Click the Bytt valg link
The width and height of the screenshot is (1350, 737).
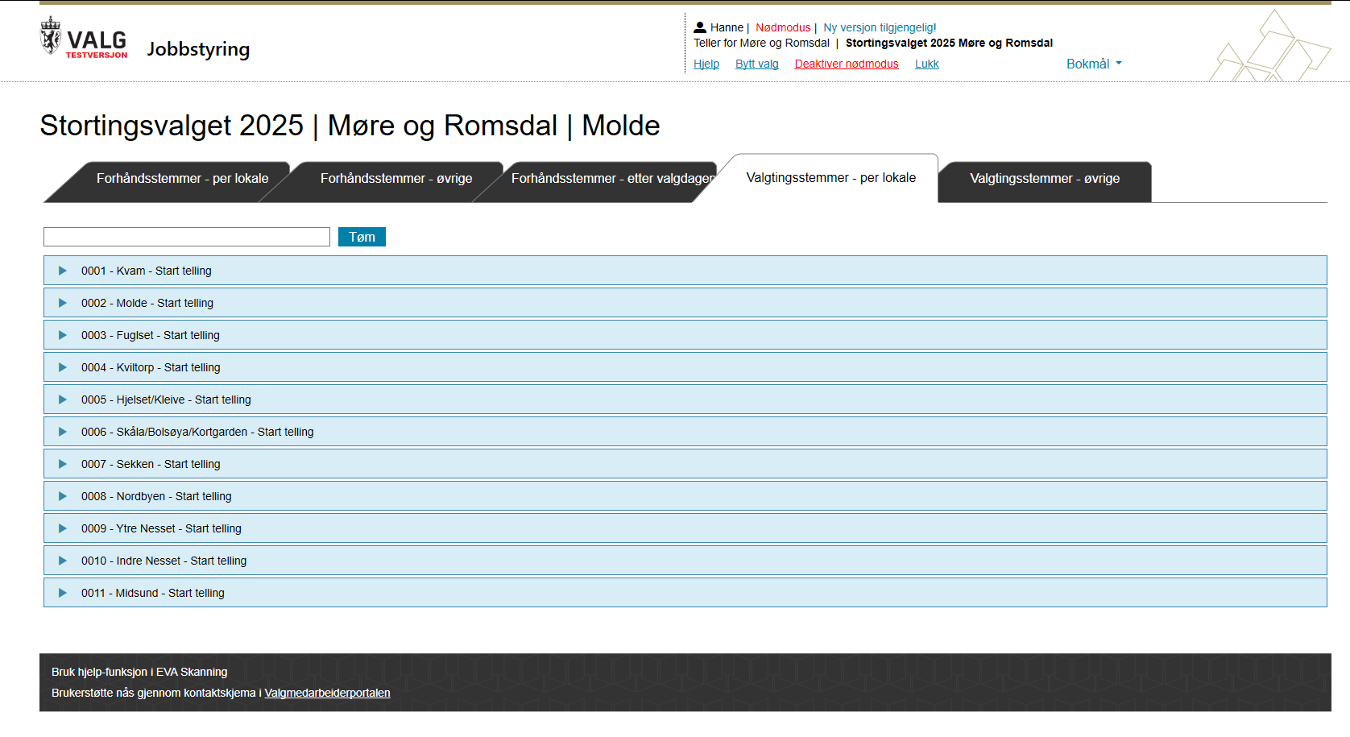756,64
